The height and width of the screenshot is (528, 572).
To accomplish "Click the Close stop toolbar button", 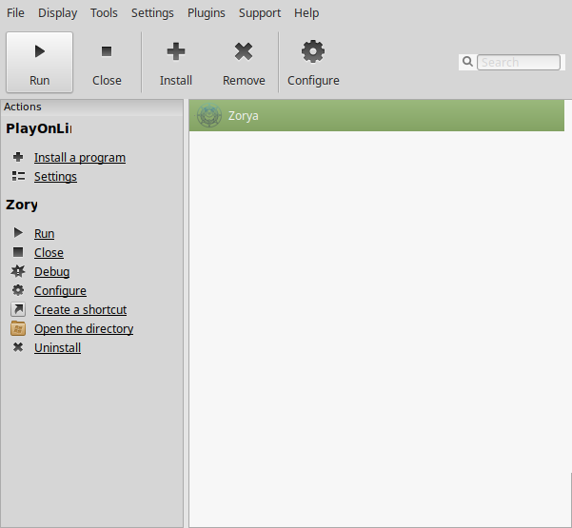I will coord(107,62).
